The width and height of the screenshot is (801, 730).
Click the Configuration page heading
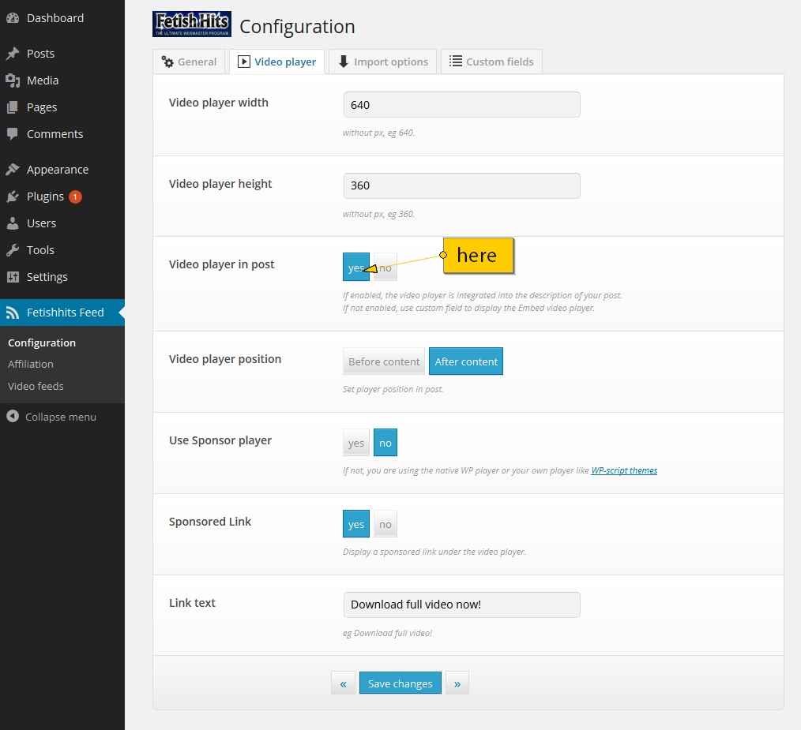pos(297,27)
